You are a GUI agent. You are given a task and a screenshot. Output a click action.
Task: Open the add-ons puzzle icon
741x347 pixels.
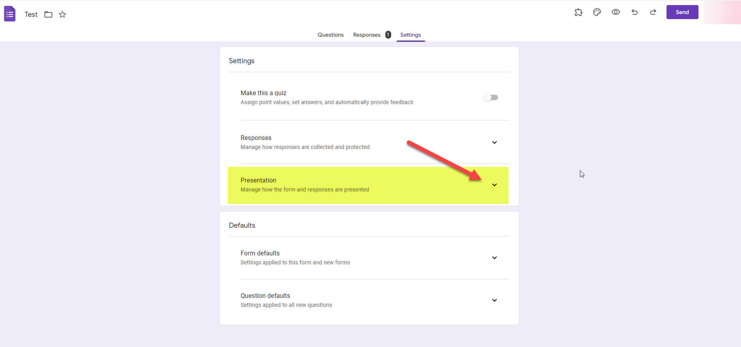tap(578, 12)
